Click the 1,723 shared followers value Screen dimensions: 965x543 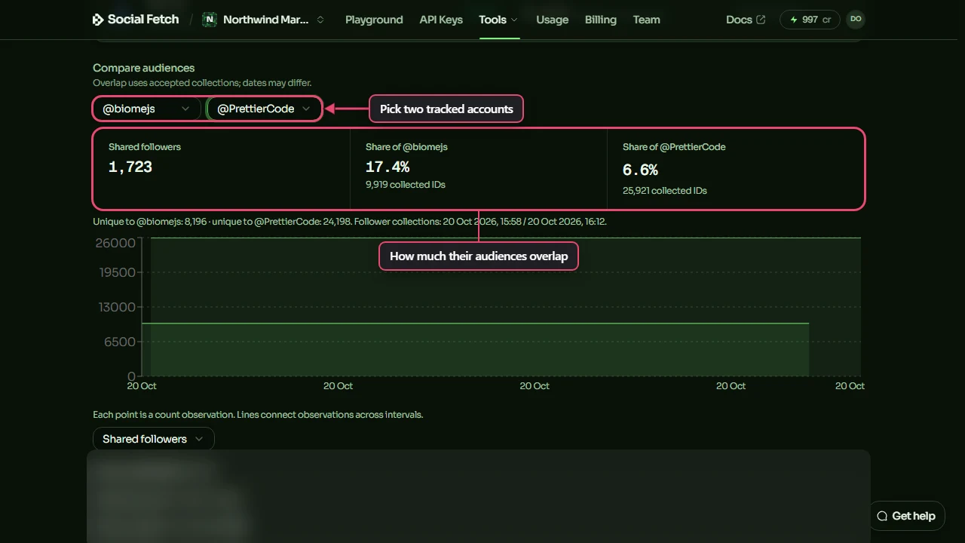point(130,167)
